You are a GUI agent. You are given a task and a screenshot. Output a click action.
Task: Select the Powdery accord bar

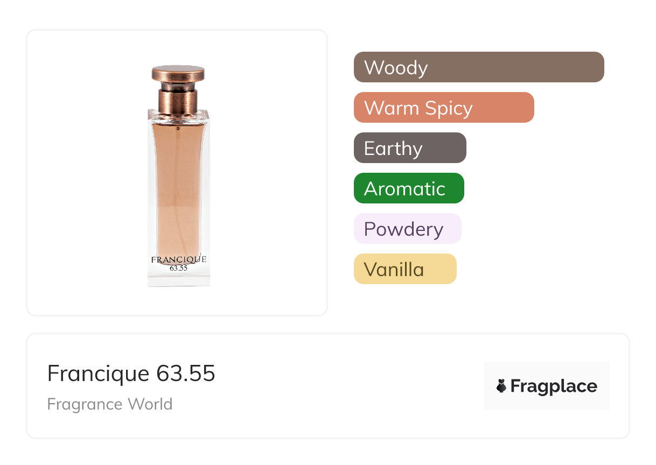(407, 229)
